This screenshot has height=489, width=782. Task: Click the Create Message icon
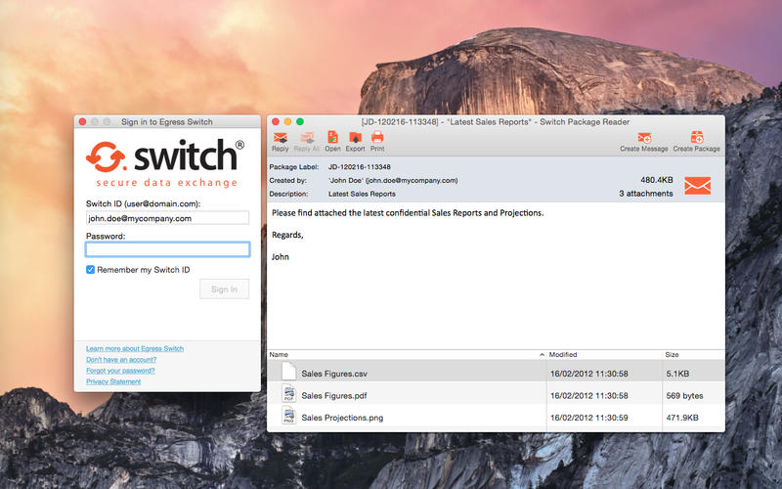[644, 138]
